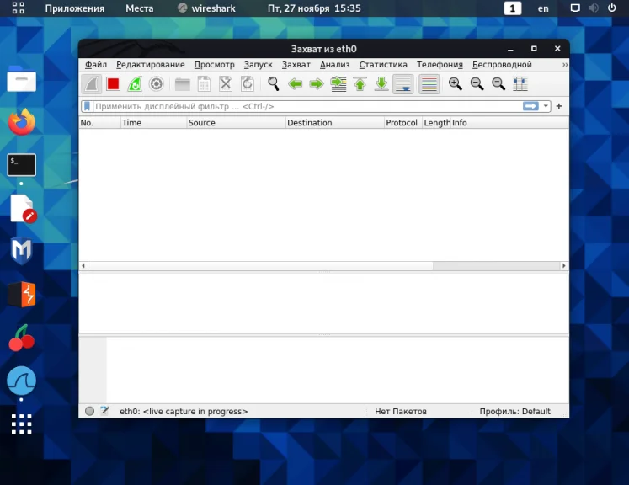
Task: Go forward to next packet arrow
Action: (x=317, y=84)
